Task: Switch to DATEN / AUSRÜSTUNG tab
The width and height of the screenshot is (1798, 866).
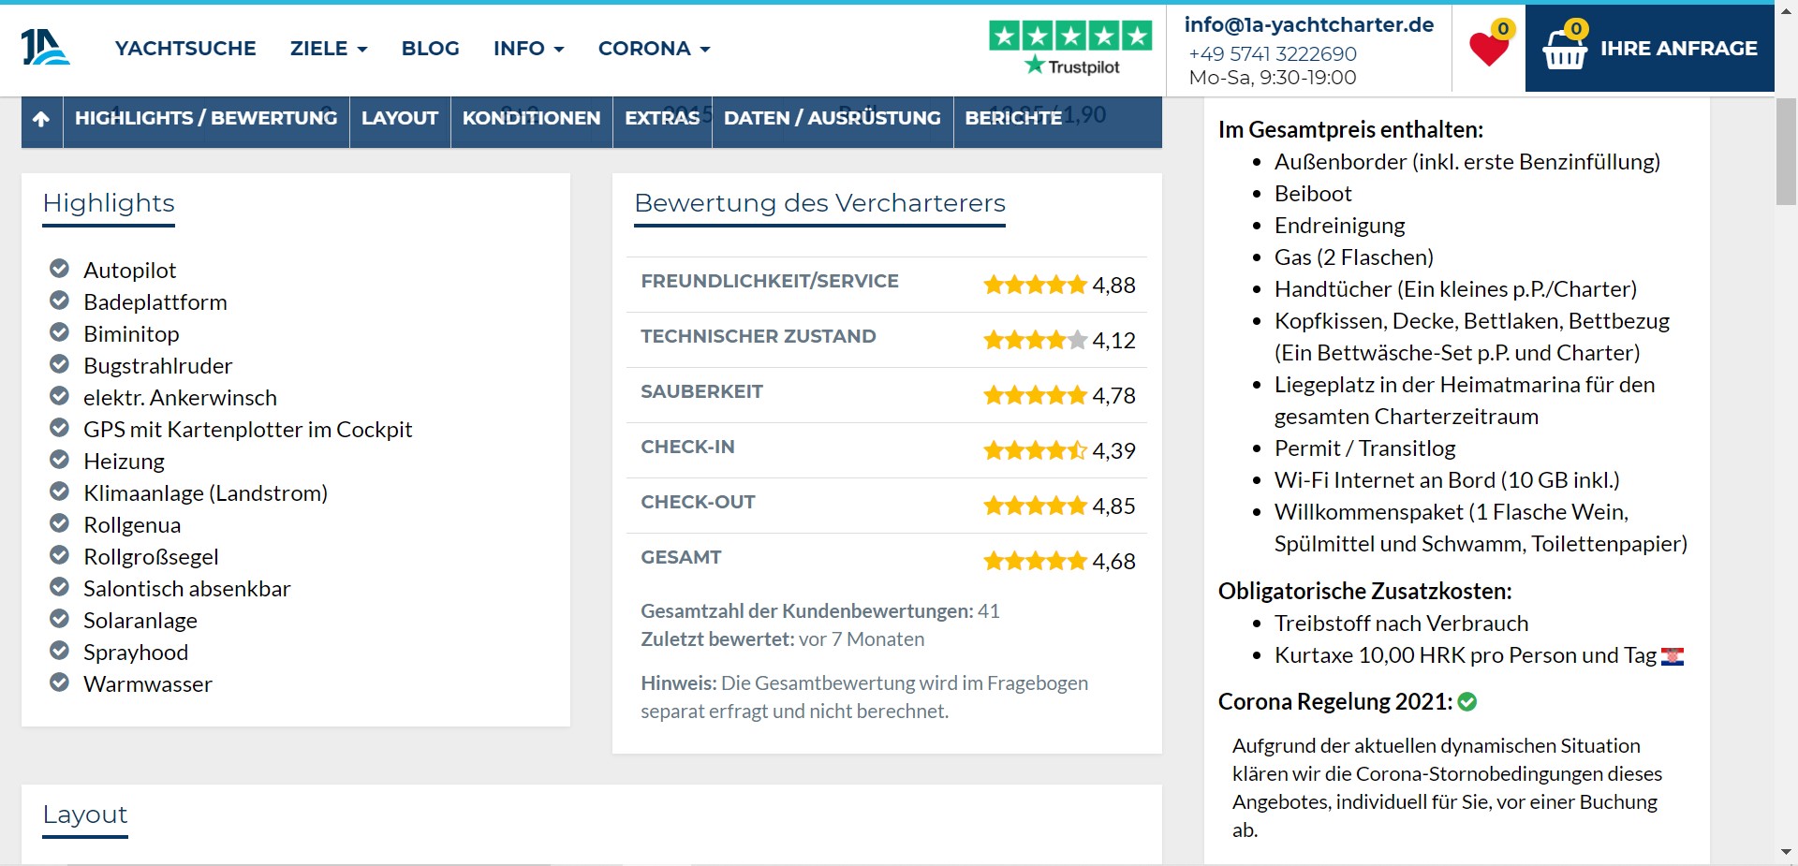Action: tap(832, 119)
